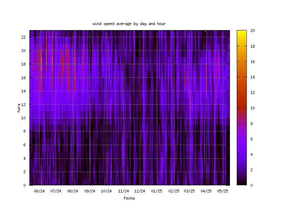The image size is (287, 215).
Task: Click the x-axis date label '08/24'
Action: click(x=73, y=191)
